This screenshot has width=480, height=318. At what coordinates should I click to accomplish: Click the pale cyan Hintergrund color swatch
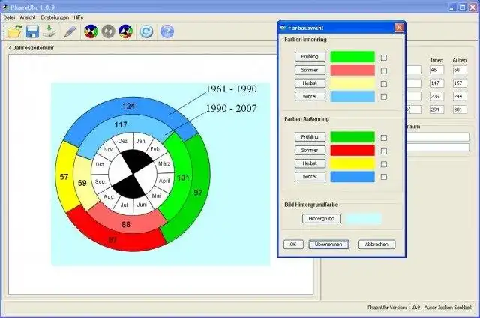tap(363, 219)
